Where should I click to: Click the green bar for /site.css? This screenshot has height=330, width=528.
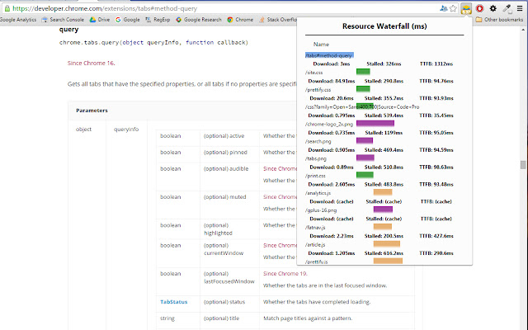[363, 72]
